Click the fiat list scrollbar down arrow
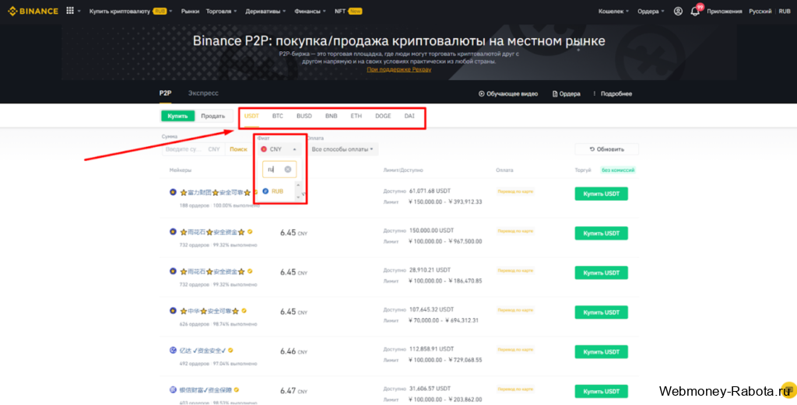797x405 pixels. click(x=298, y=197)
